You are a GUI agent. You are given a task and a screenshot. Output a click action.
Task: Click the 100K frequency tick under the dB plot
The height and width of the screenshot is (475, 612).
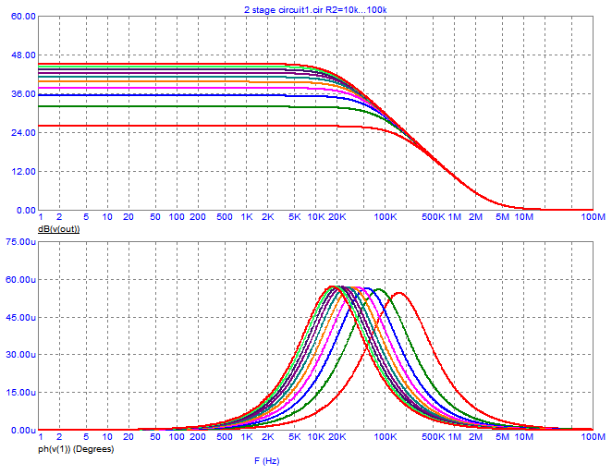coord(386,217)
